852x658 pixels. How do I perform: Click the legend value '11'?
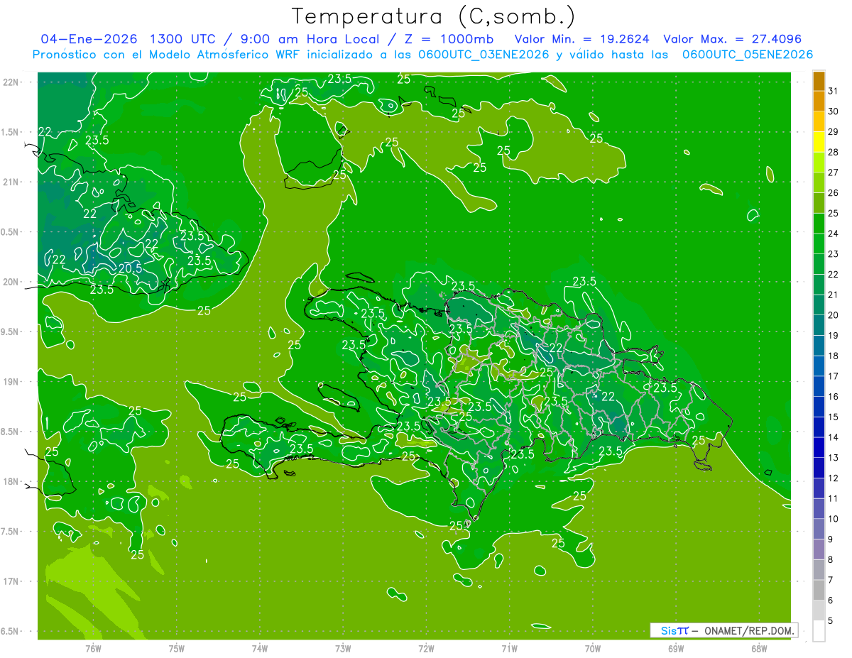pos(834,499)
